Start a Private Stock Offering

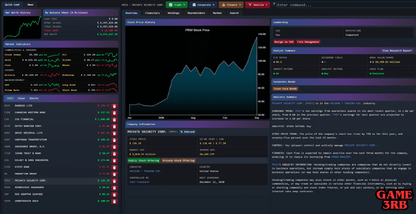[x=178, y=160]
